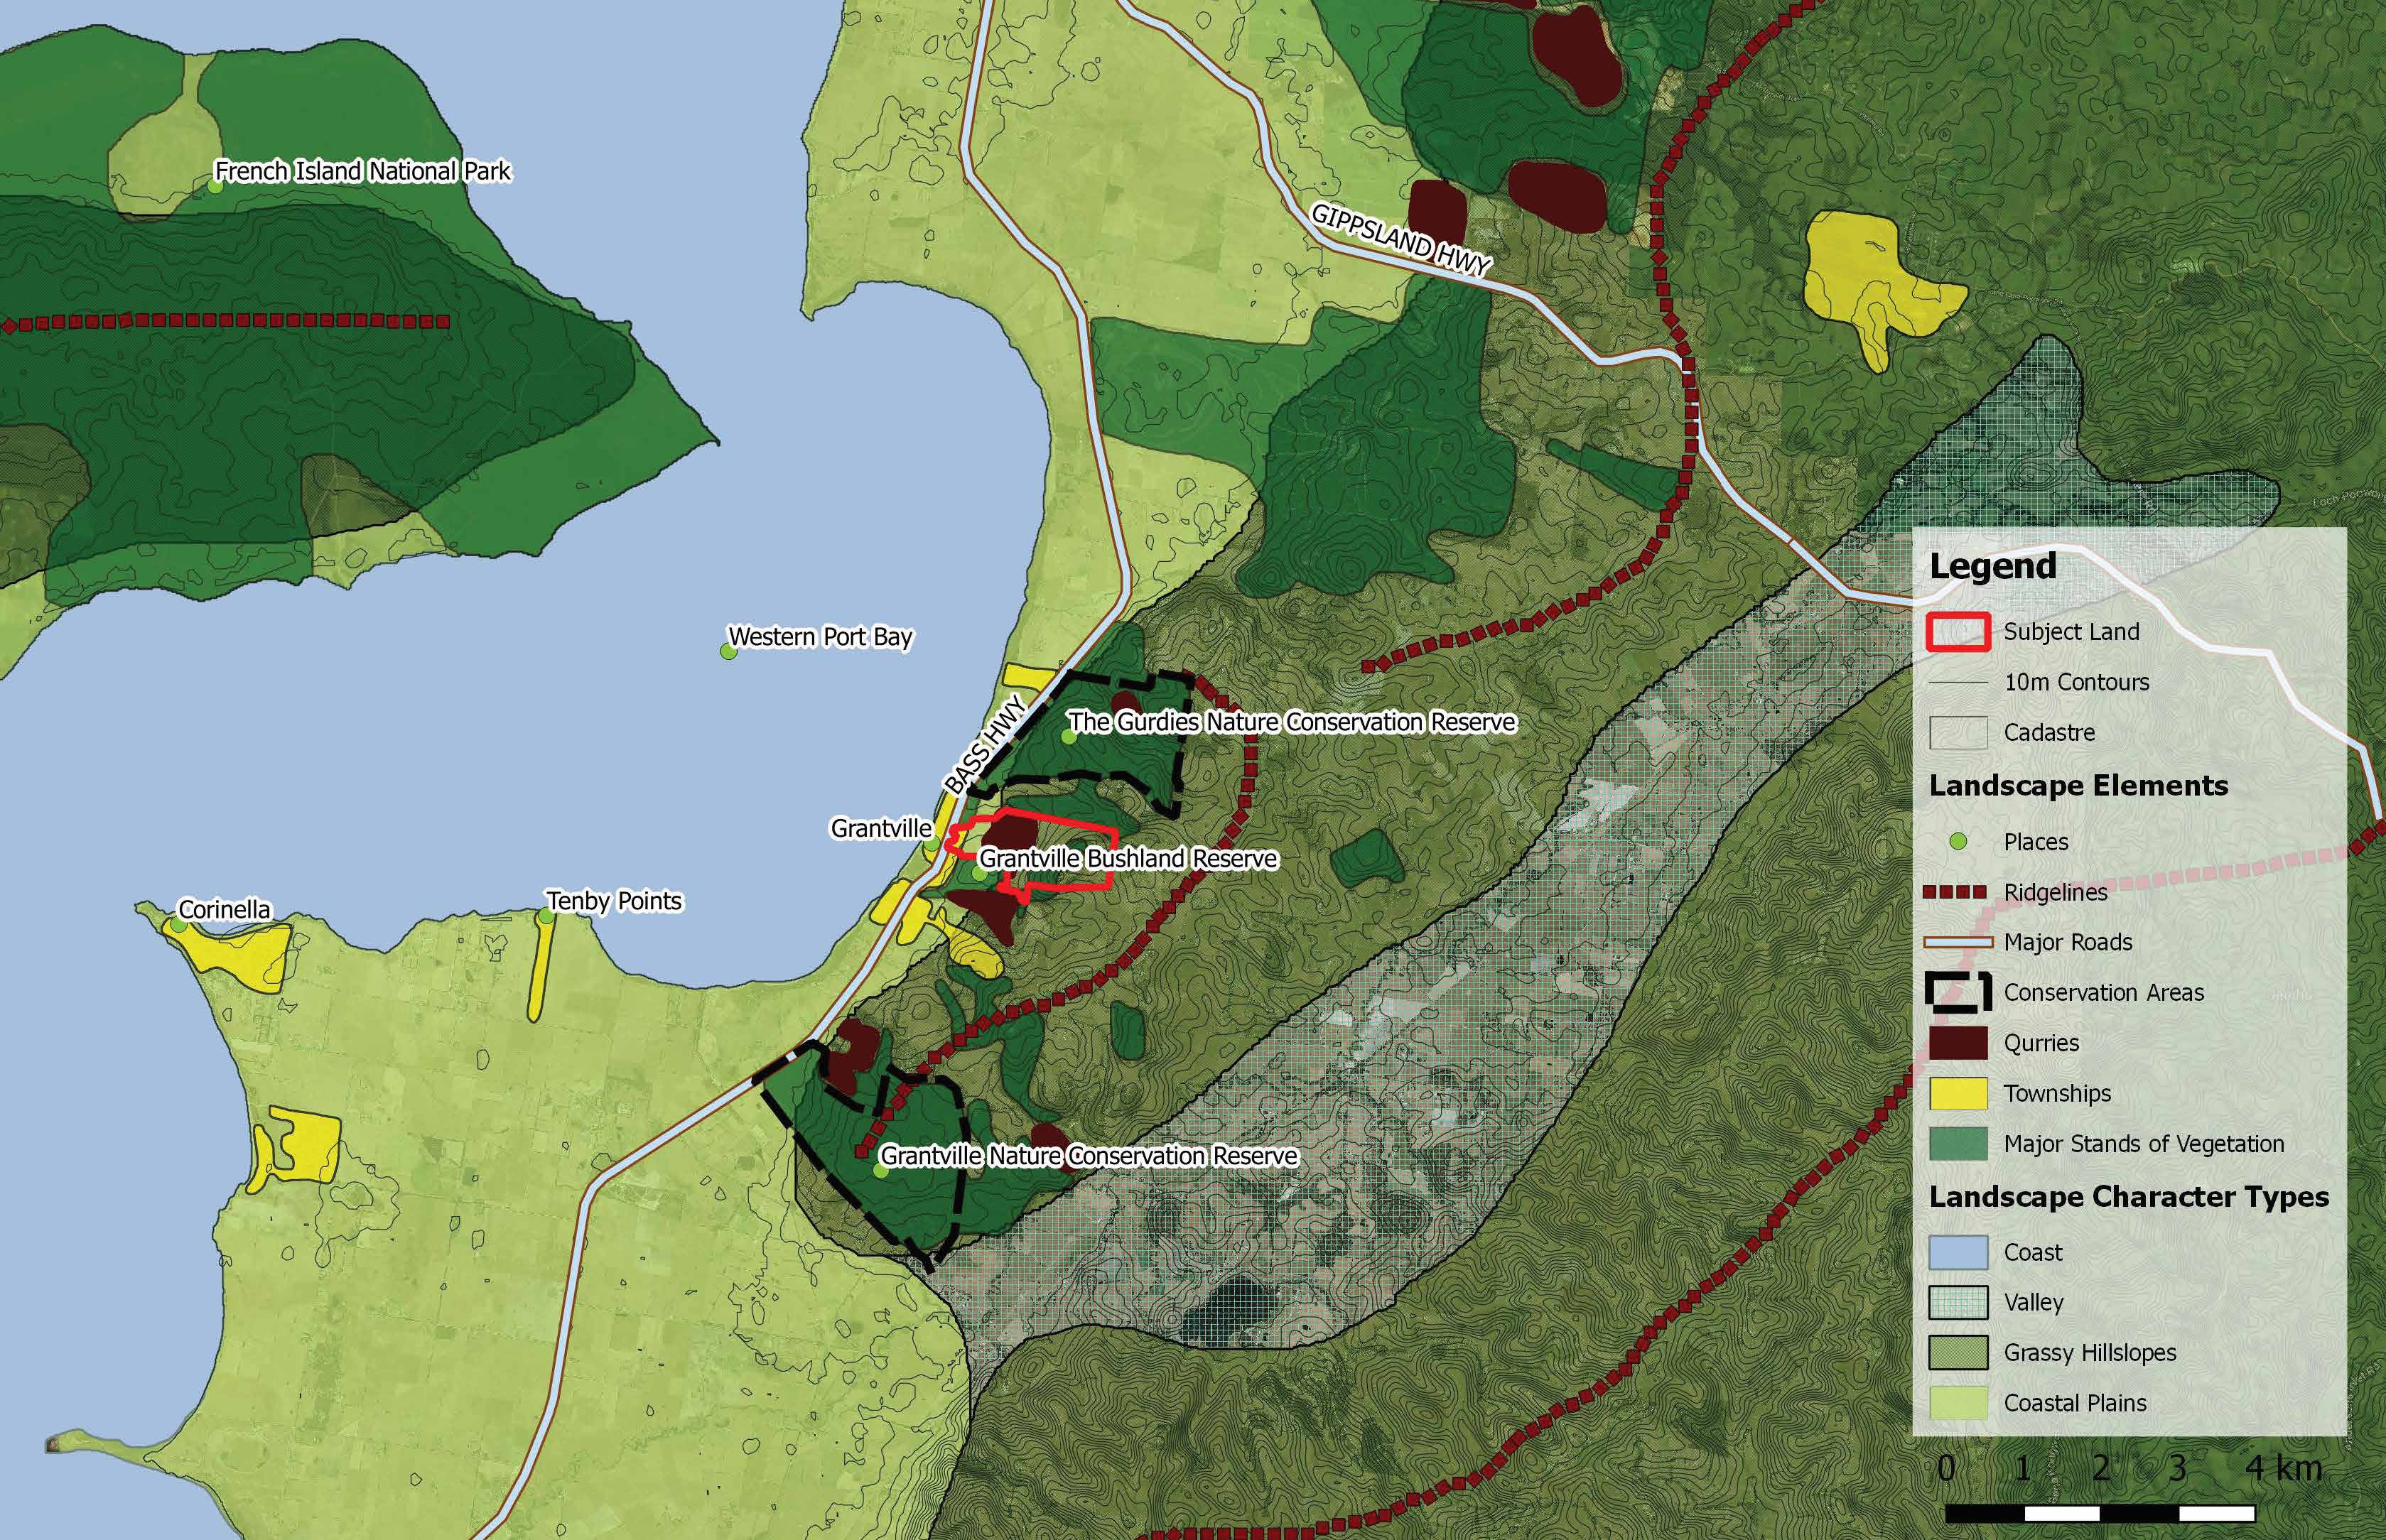Click Grantville Nature Conservation Reserve label
The image size is (2386, 1540).
[x=1089, y=1156]
